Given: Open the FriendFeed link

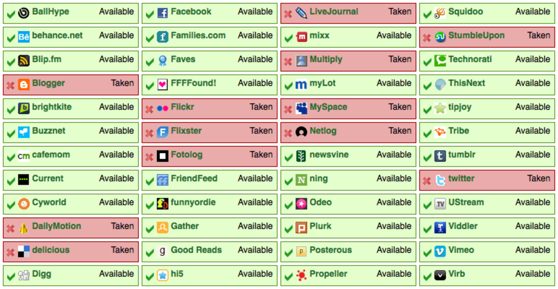Looking at the screenshot, I should pyautogui.click(x=194, y=178).
